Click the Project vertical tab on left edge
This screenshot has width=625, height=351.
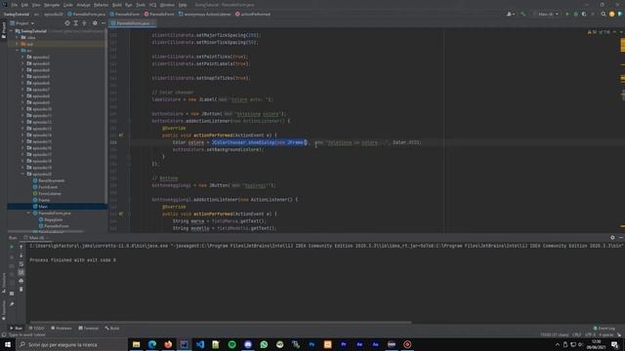[4, 30]
